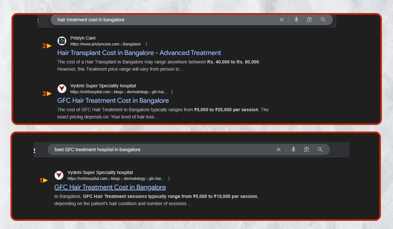Click Vydehi hospital favicon on result marked 1
This screenshot has width=393, height=229.
[59, 175]
